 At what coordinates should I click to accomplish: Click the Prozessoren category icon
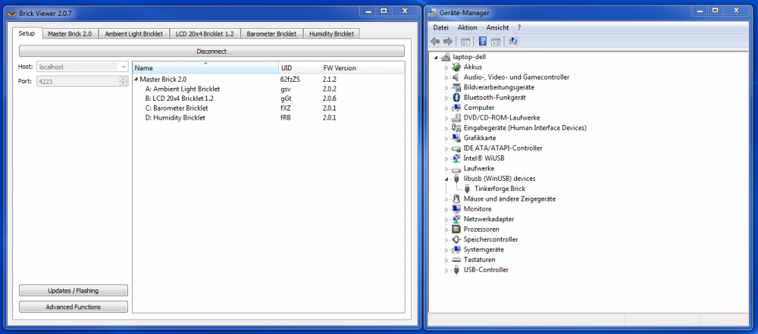click(x=456, y=229)
